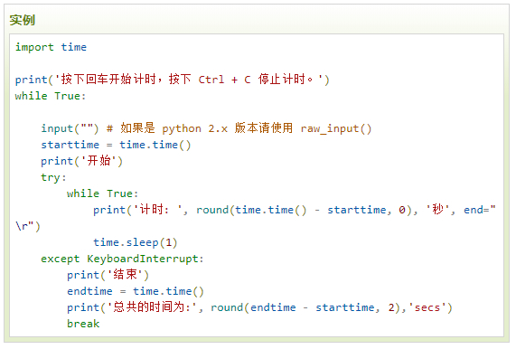Click the 'secs' string literal
516x349 pixels.
point(427,307)
